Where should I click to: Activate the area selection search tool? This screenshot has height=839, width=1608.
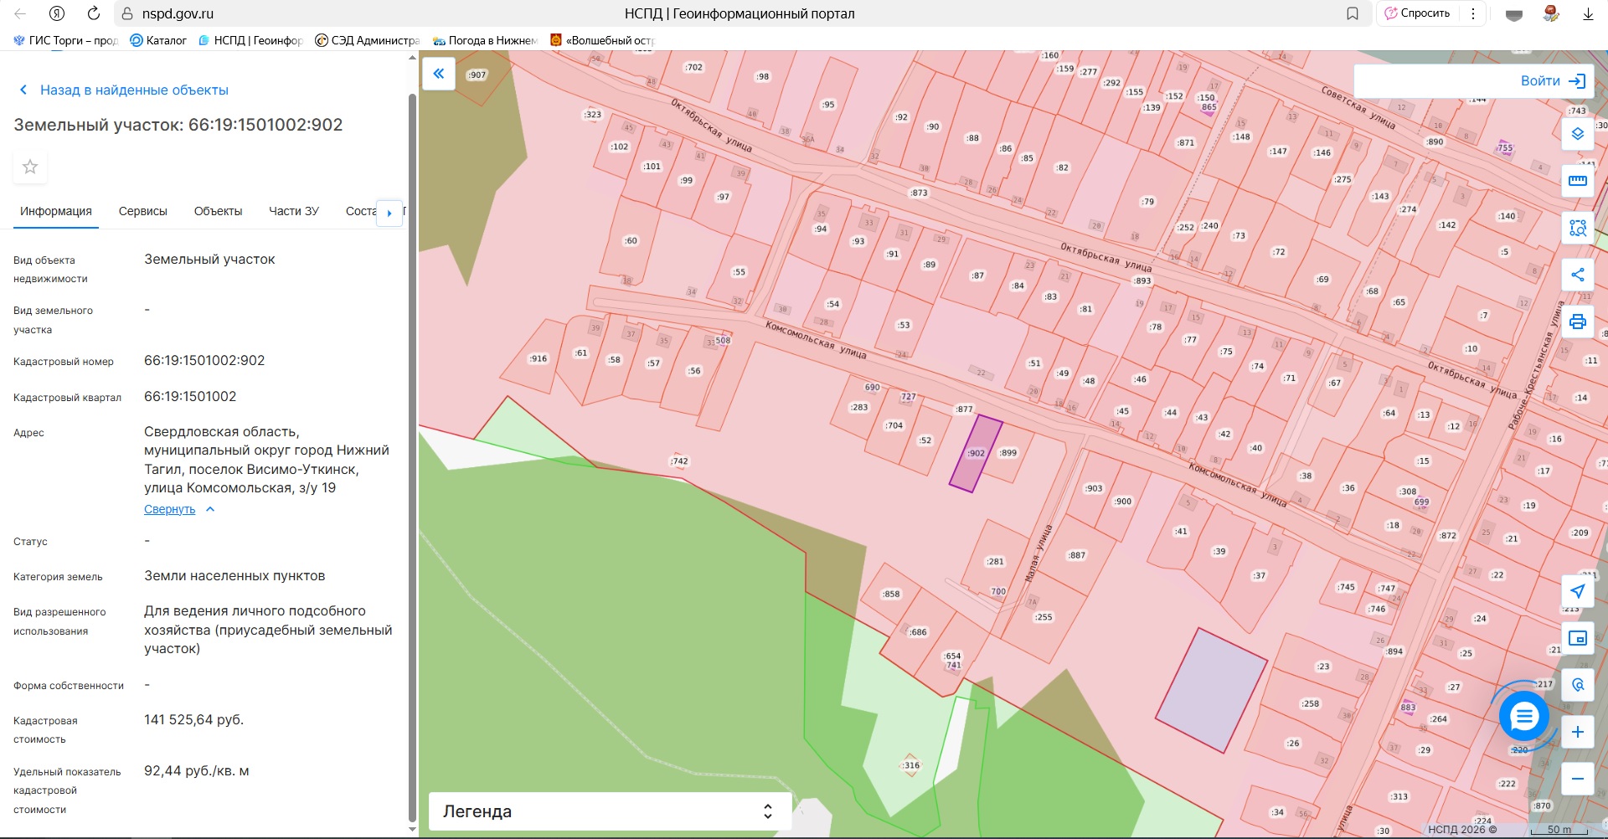point(1577,228)
